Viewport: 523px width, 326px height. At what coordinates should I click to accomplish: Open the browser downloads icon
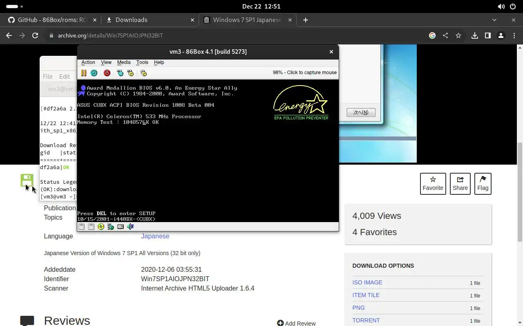(x=474, y=35)
